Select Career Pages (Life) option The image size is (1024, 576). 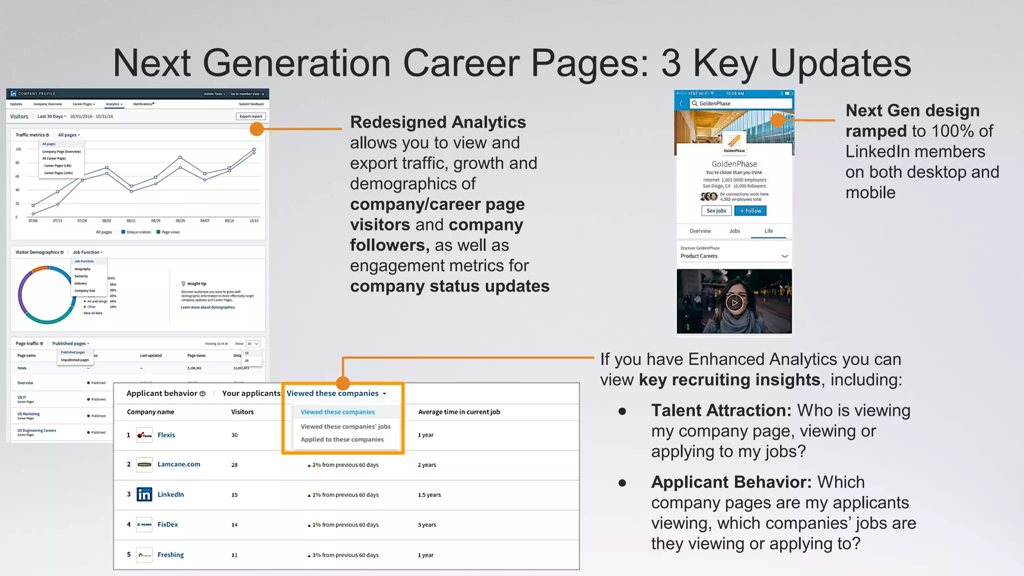tap(57, 165)
